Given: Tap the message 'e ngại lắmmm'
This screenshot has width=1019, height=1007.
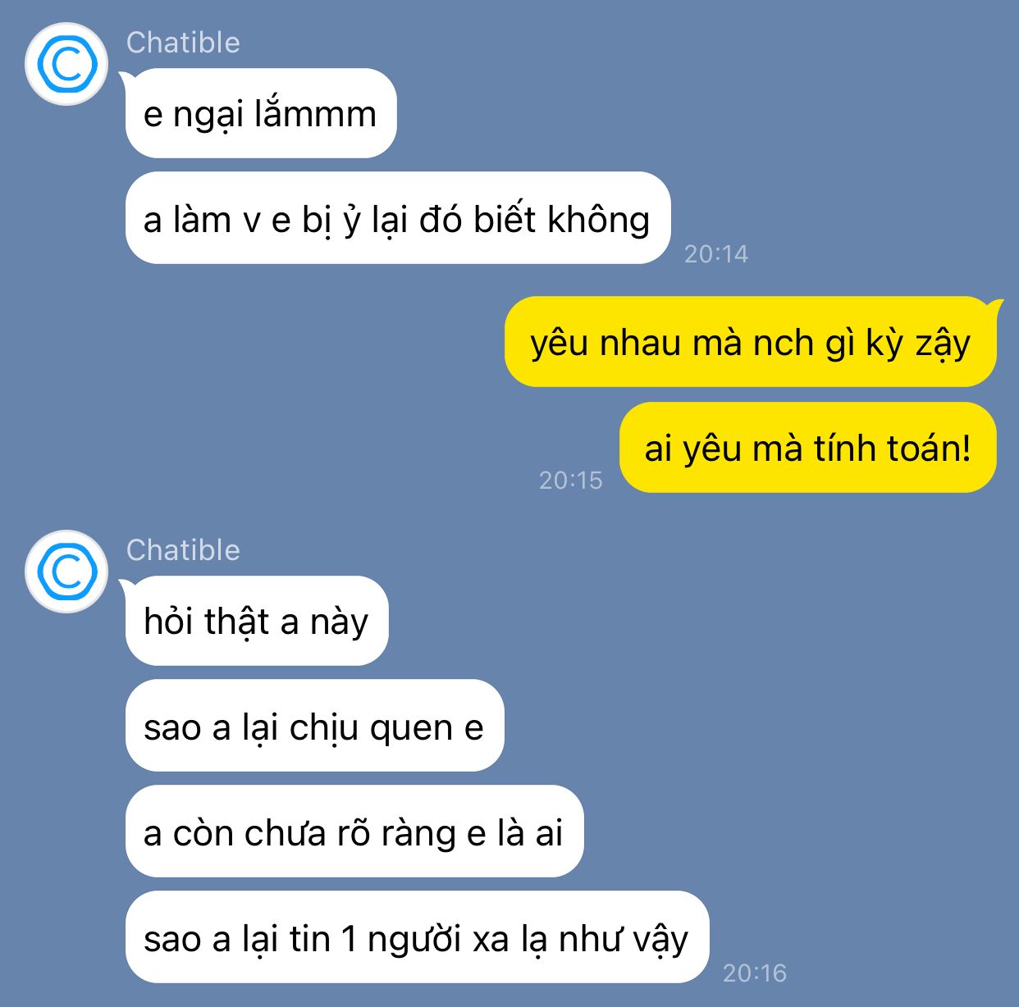Looking at the screenshot, I should pyautogui.click(x=261, y=113).
